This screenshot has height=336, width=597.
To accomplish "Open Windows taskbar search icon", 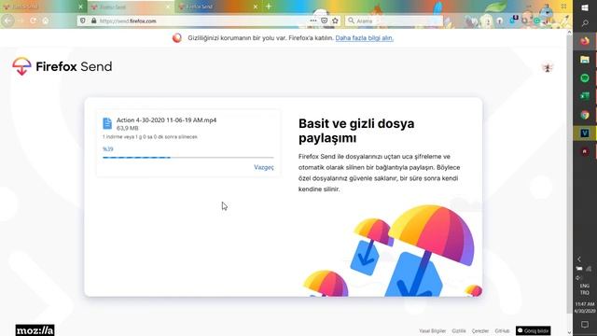I will point(585,23).
